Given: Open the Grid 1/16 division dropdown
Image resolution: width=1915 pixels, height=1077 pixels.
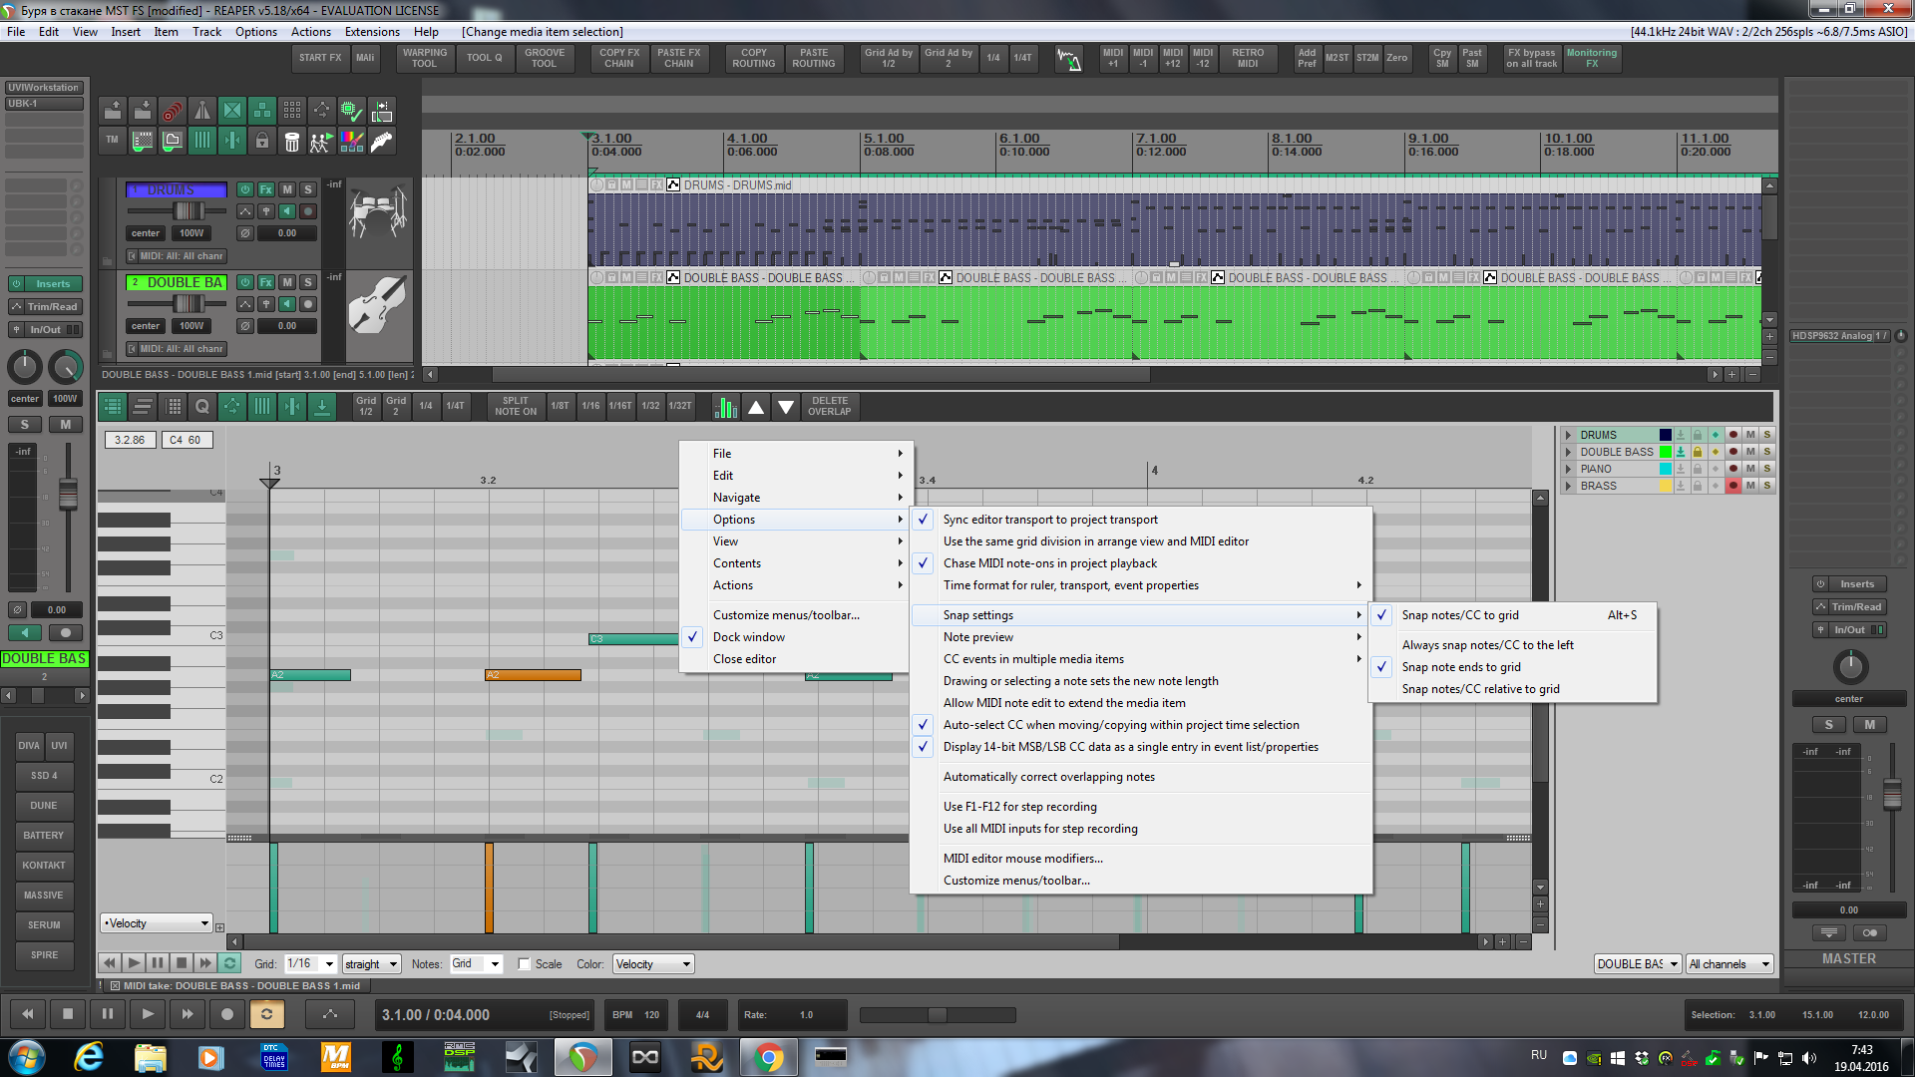Looking at the screenshot, I should tap(310, 964).
